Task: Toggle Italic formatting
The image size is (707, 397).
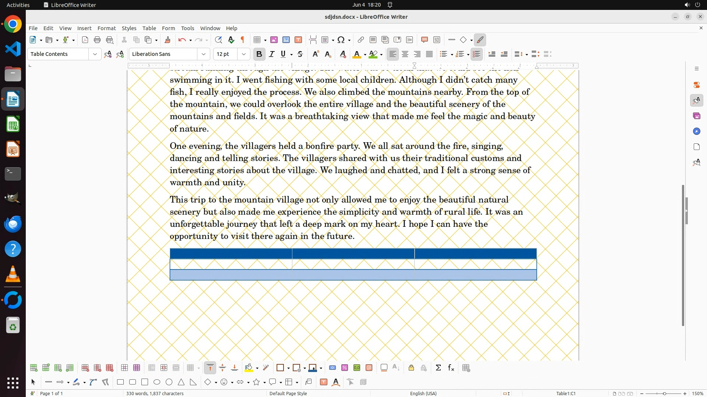Action: click(272, 54)
